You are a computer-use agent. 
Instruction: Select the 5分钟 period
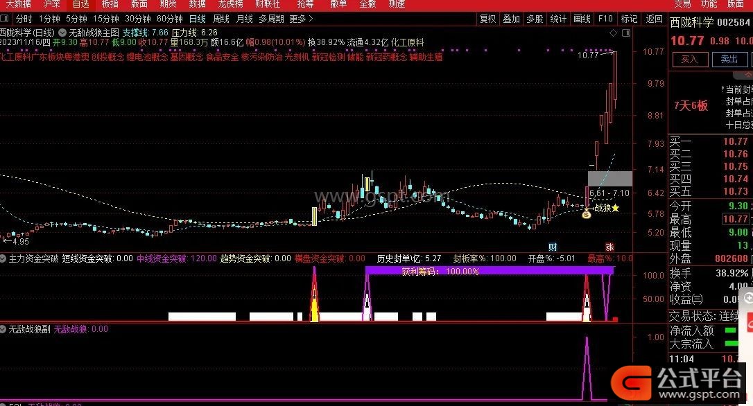76,19
